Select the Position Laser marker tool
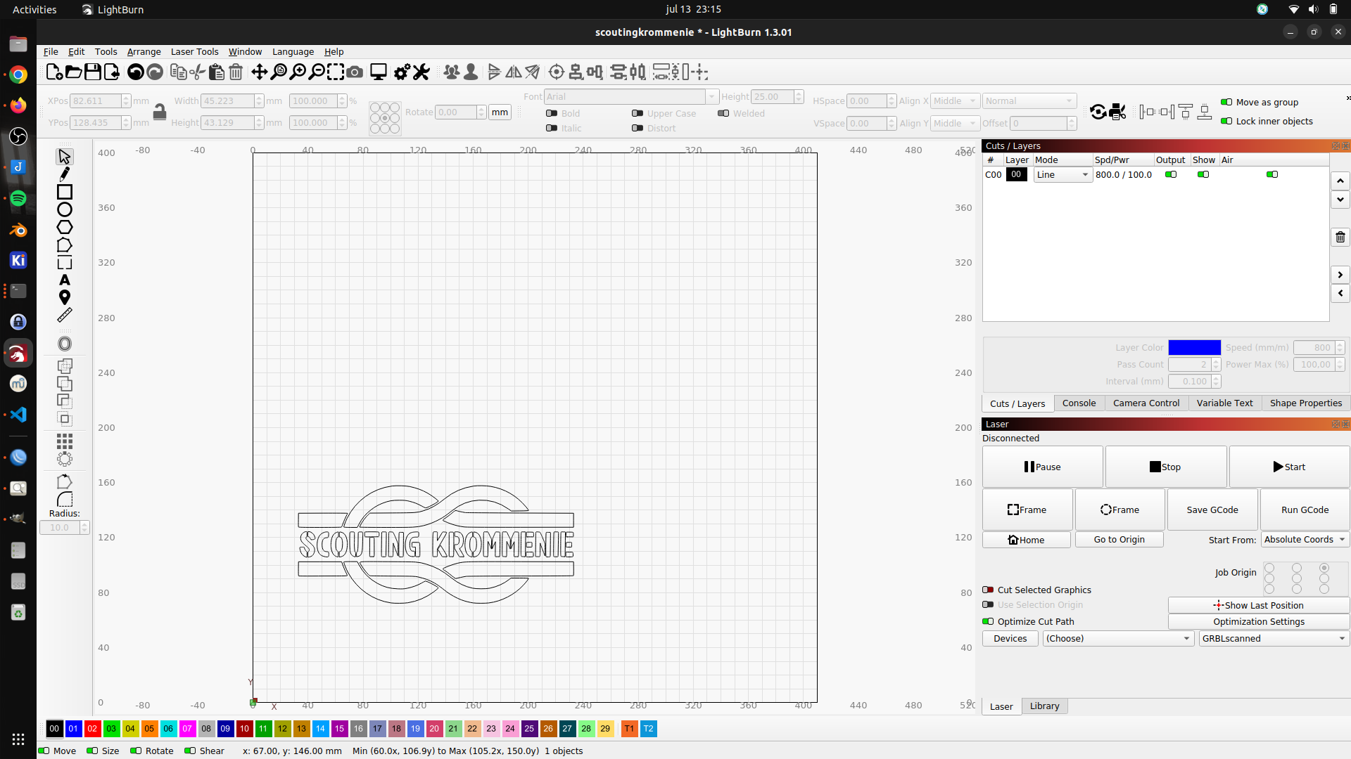This screenshot has width=1351, height=759. click(x=65, y=297)
